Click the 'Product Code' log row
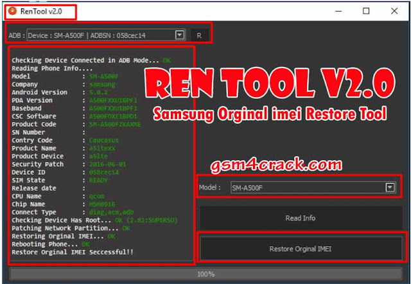The height and width of the screenshot is (284, 411). (x=76, y=124)
